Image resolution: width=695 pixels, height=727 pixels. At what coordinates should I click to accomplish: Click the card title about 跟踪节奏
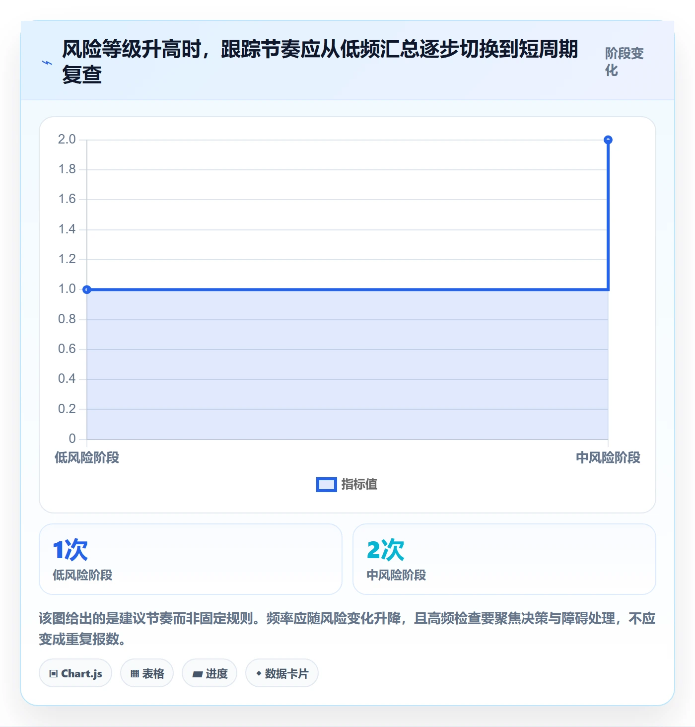pos(320,62)
